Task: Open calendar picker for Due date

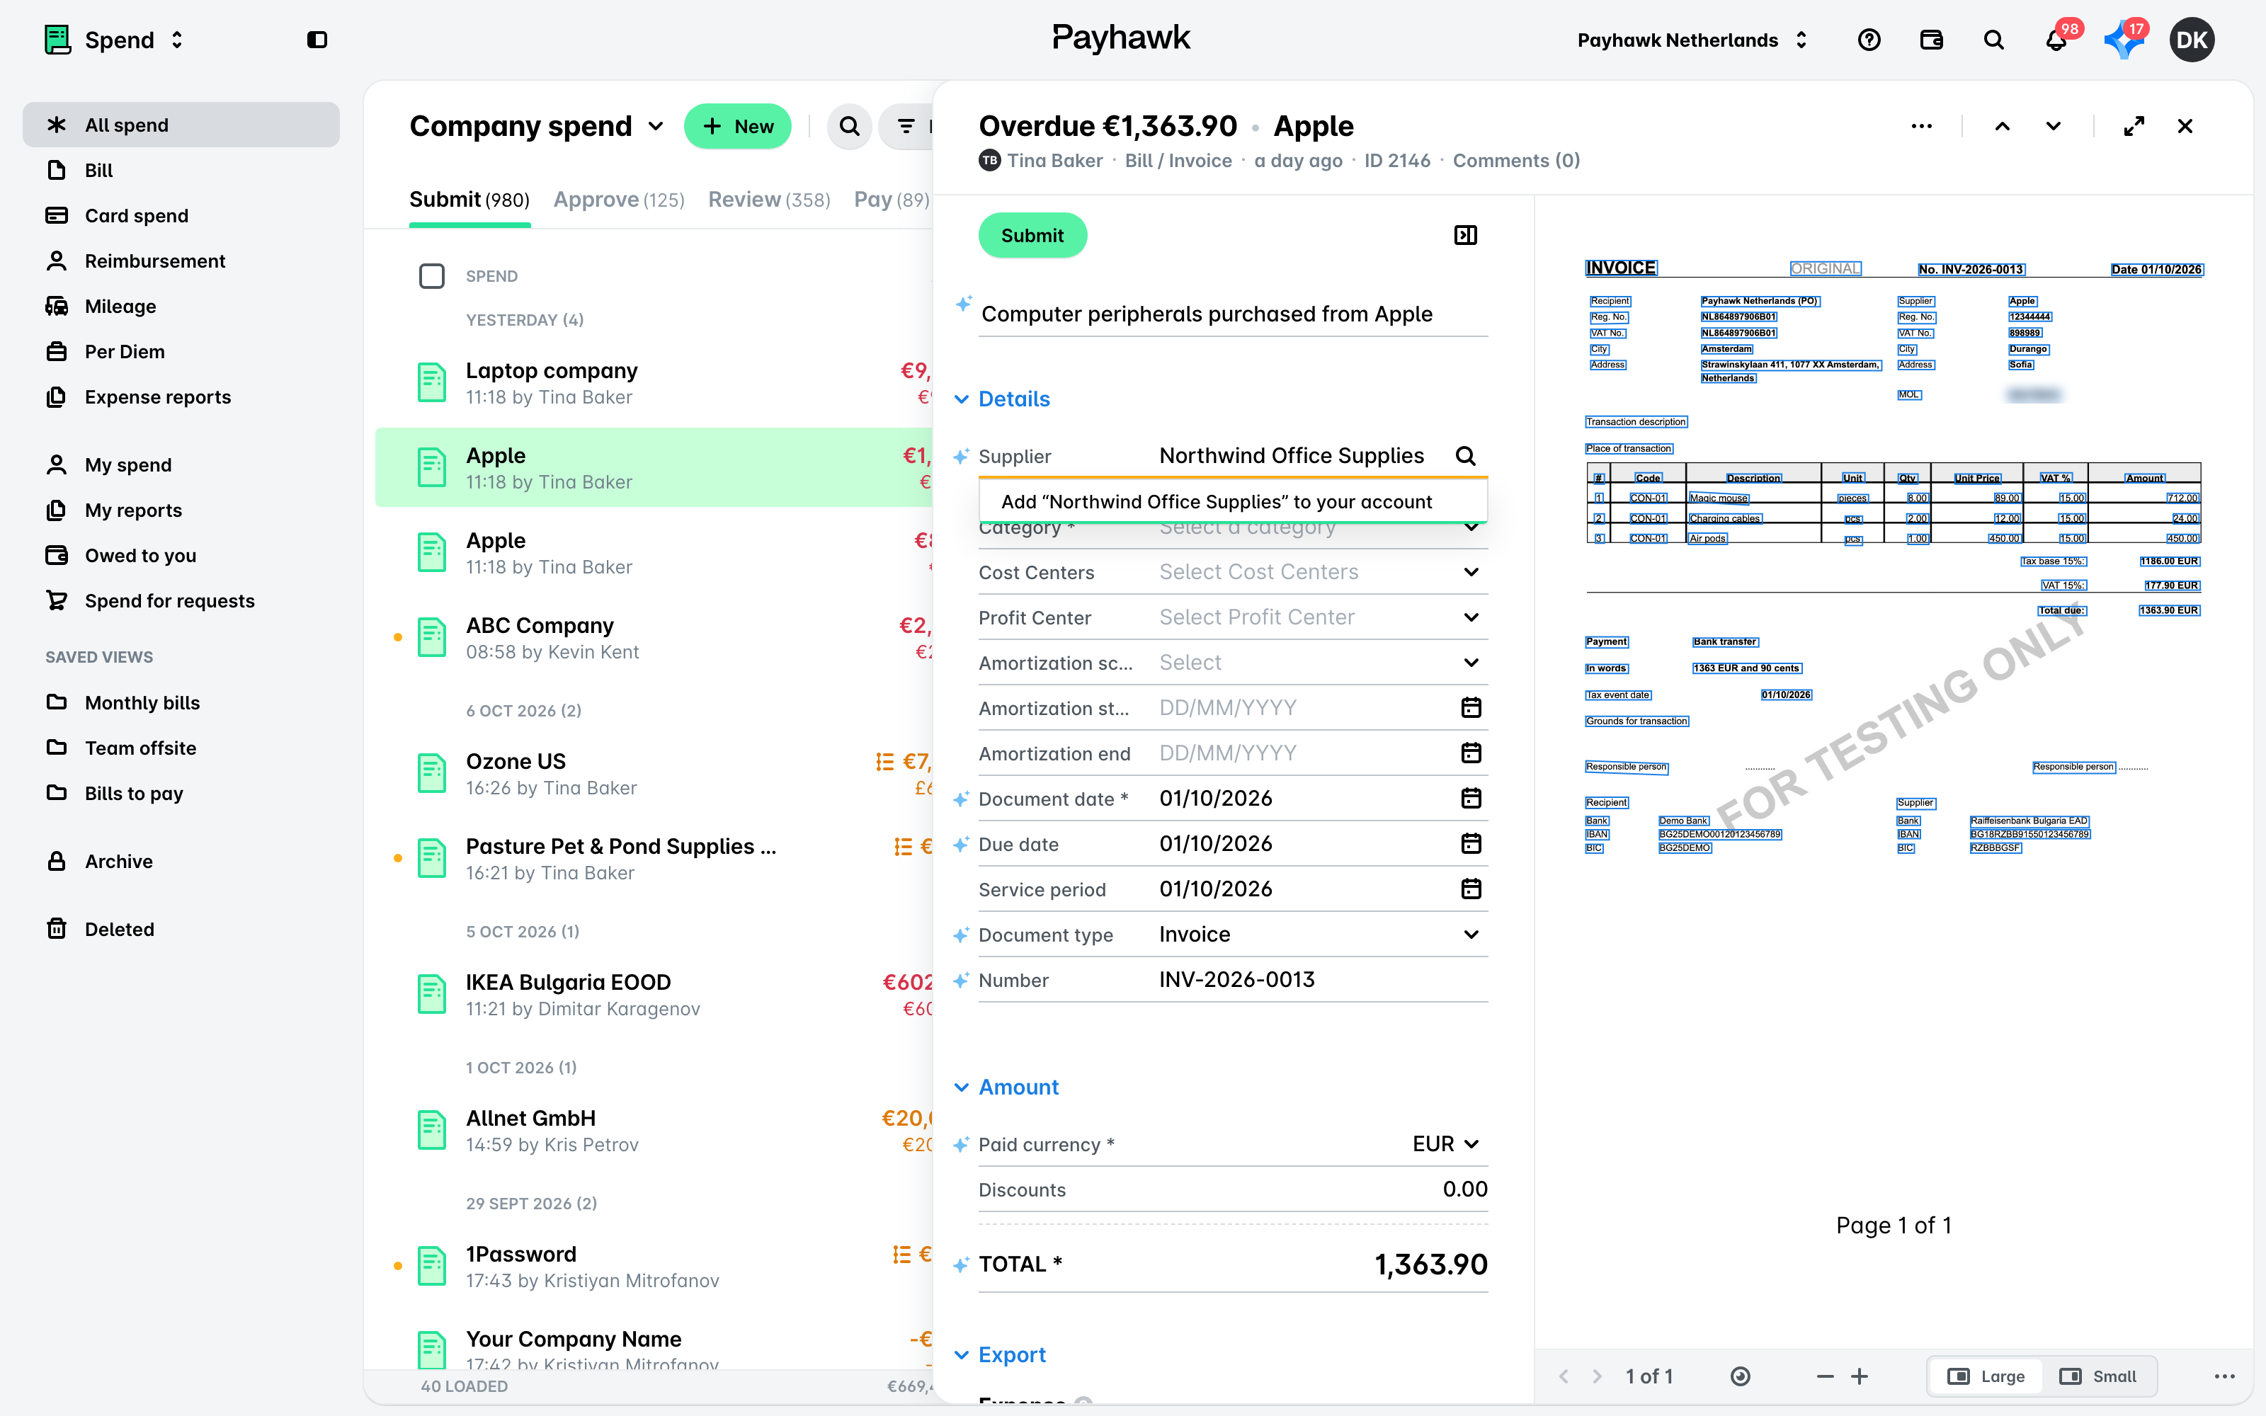Action: (1471, 844)
